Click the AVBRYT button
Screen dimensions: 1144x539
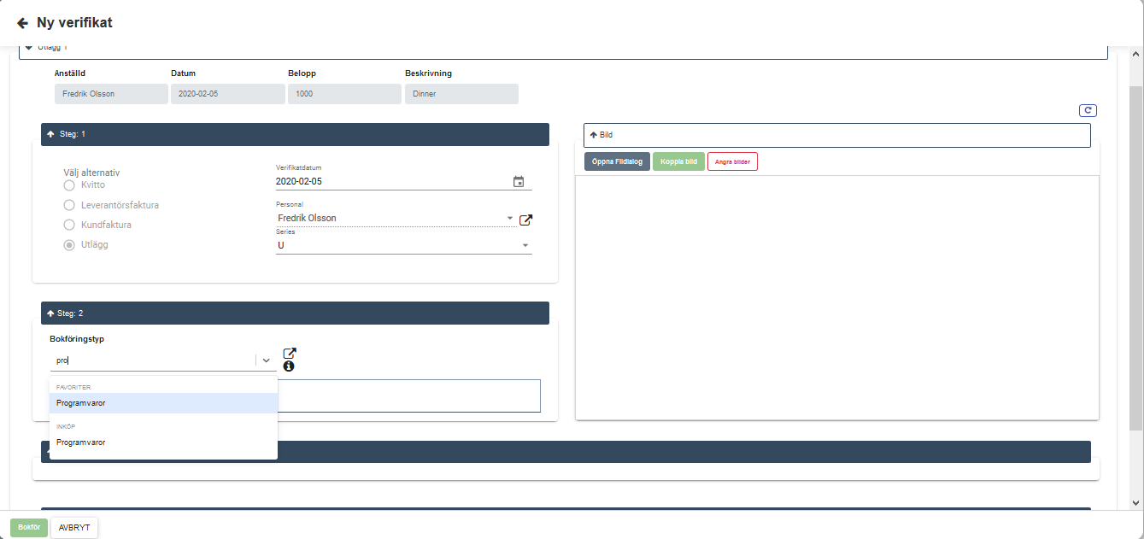pos(74,528)
